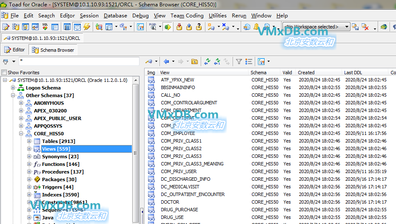Click the save workspace icon
Screen dimensions: 396x224
tap(355, 27)
